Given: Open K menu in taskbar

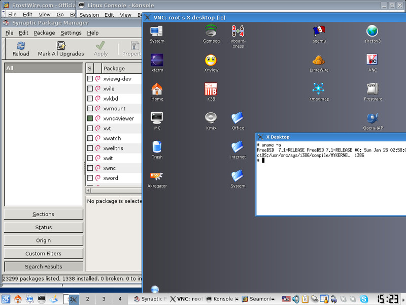Looking at the screenshot, I should 6,299.
